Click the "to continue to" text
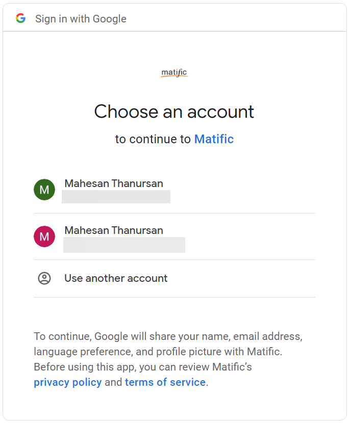The image size is (350, 423). tap(153, 139)
